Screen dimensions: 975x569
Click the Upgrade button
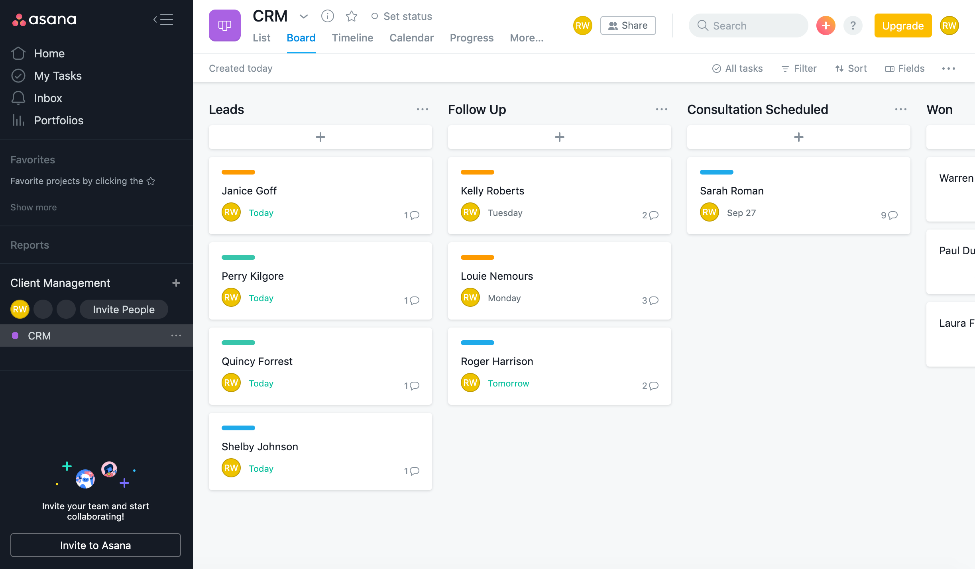903,26
